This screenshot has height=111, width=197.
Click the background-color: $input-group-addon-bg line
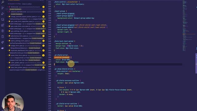point(76,18)
